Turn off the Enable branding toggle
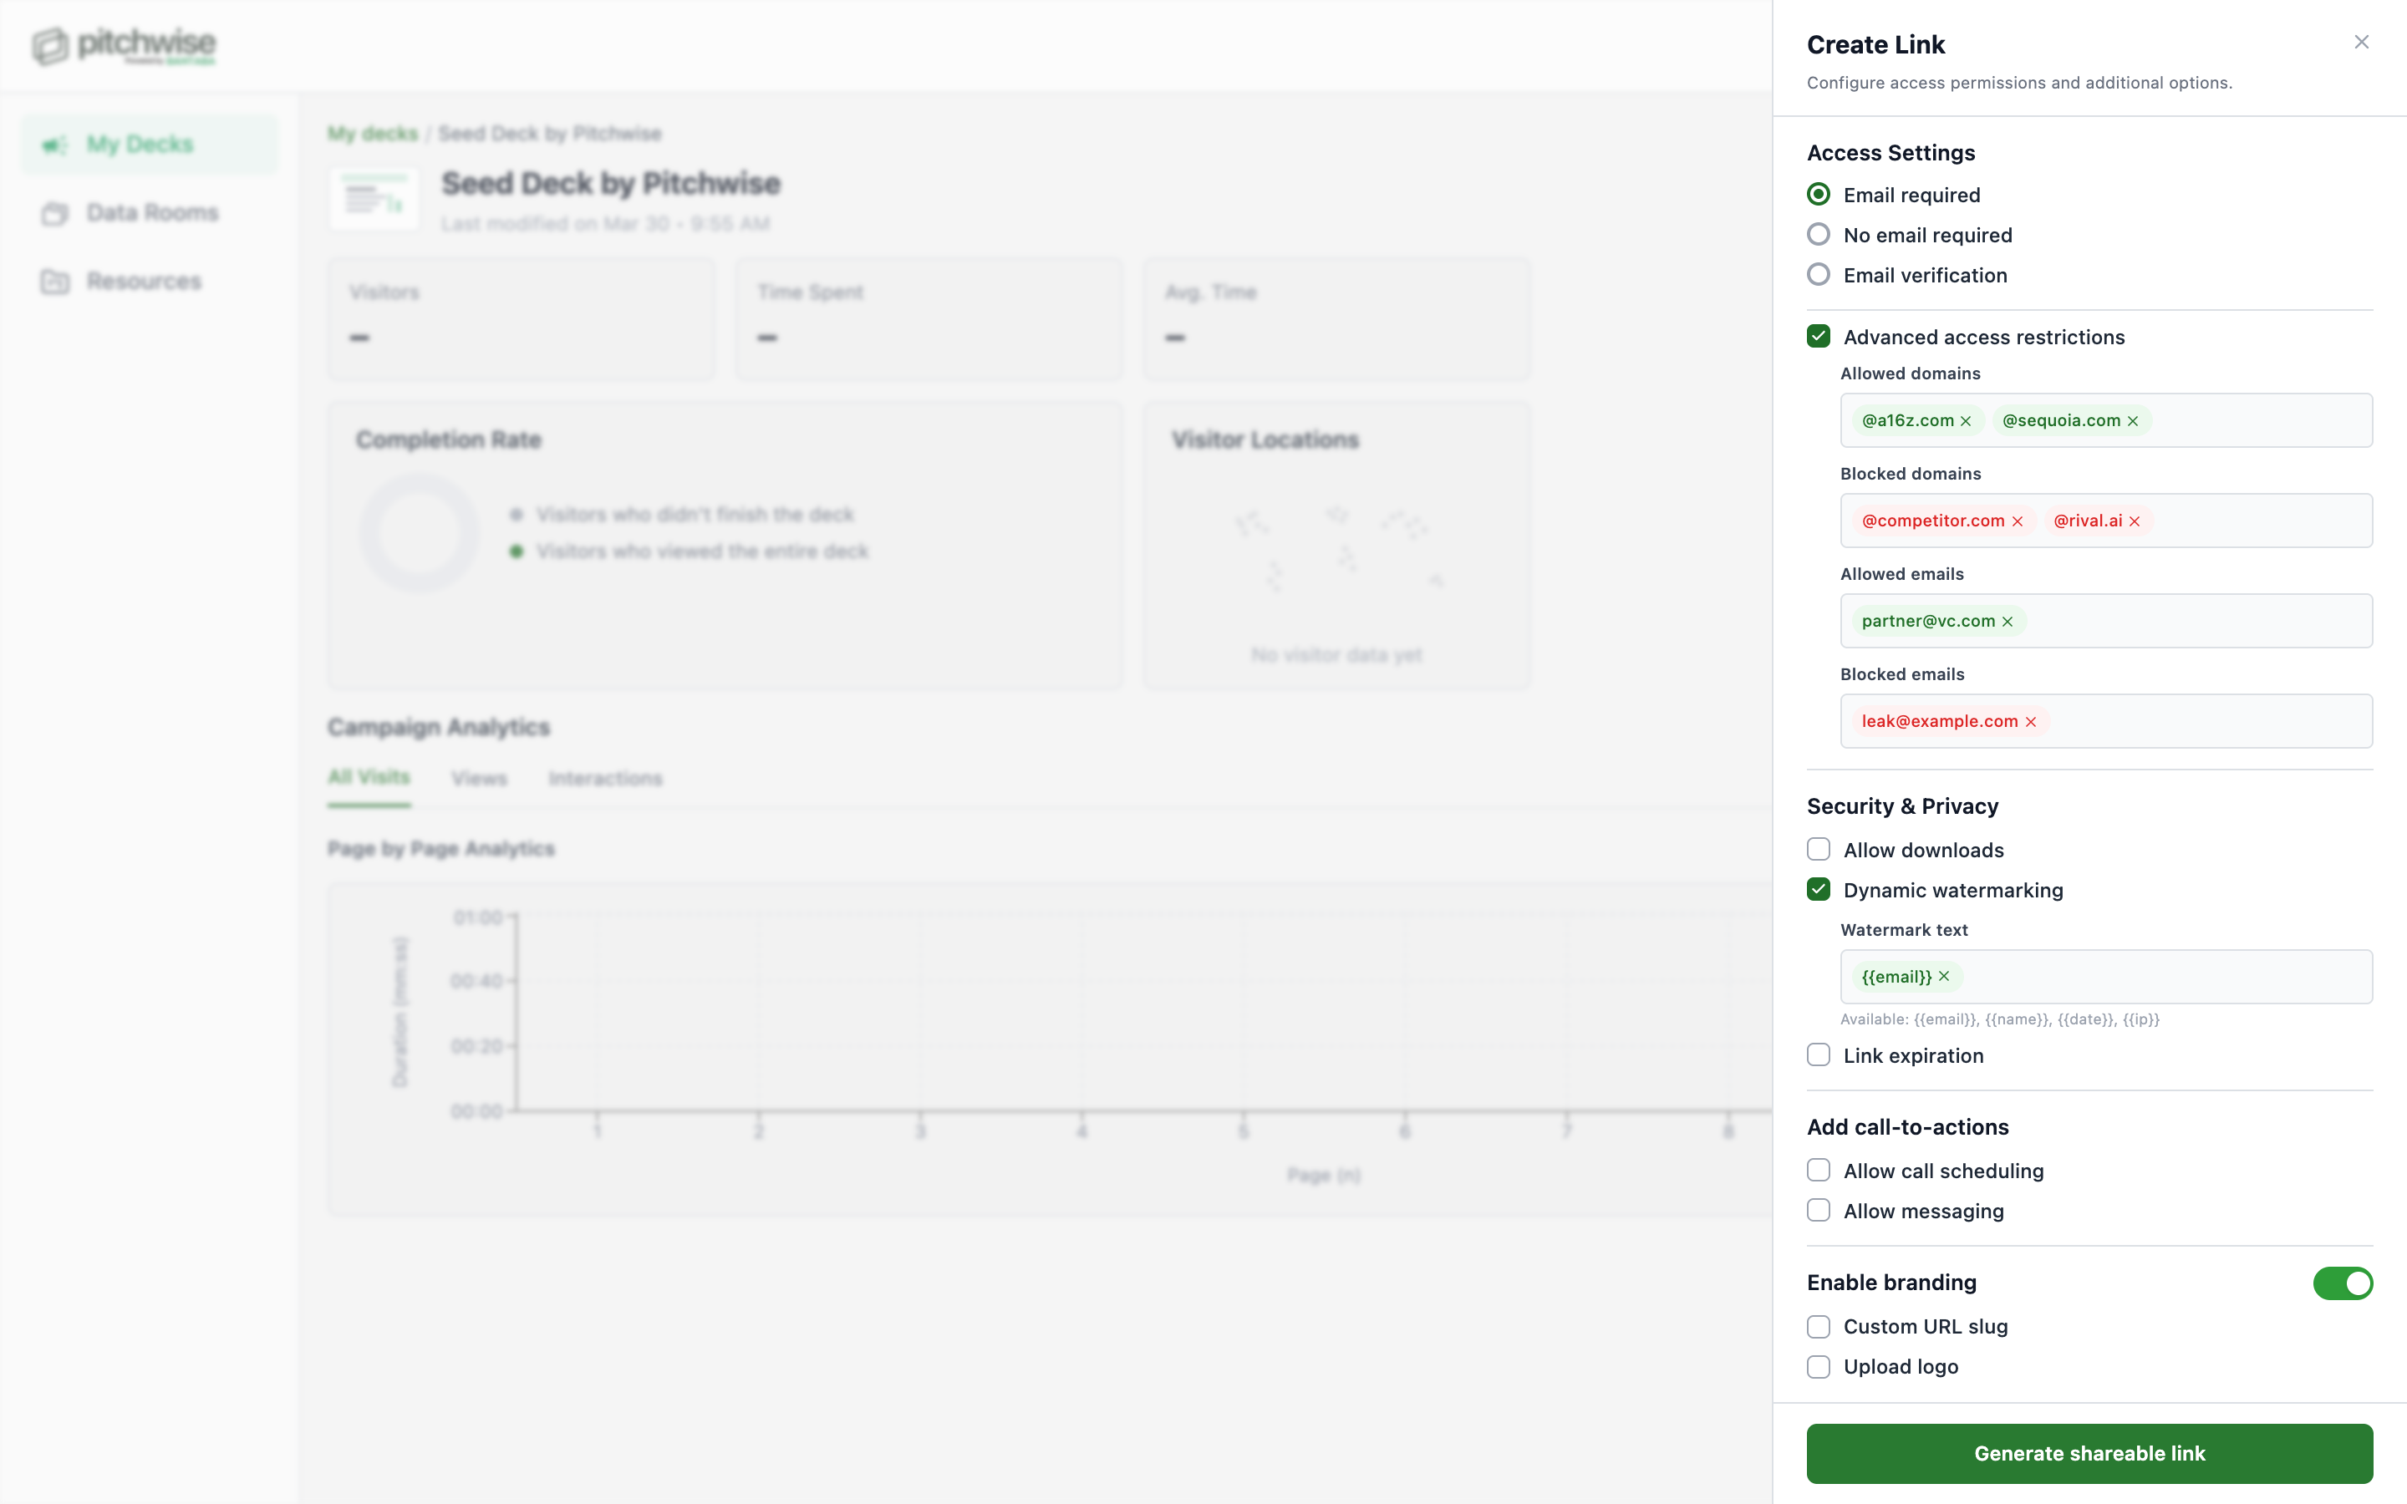 coord(2343,1283)
